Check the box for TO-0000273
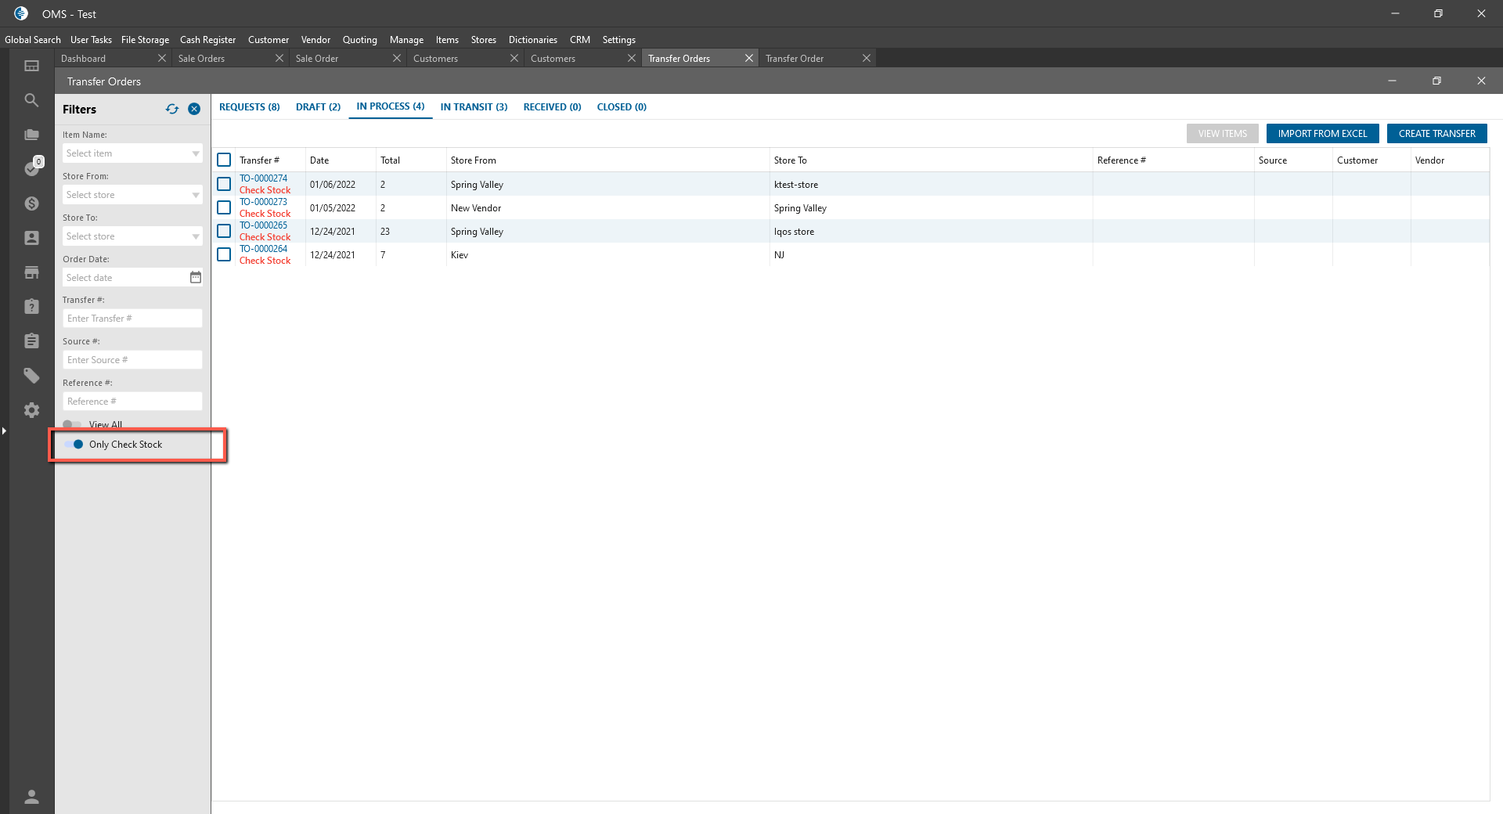 224,207
